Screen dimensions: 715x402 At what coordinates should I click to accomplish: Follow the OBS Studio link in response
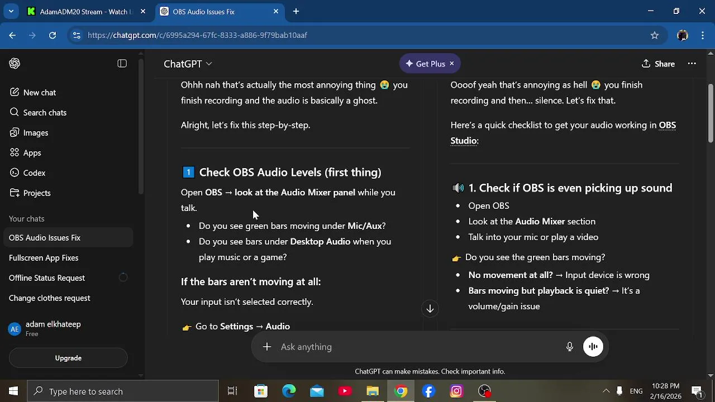point(563,133)
